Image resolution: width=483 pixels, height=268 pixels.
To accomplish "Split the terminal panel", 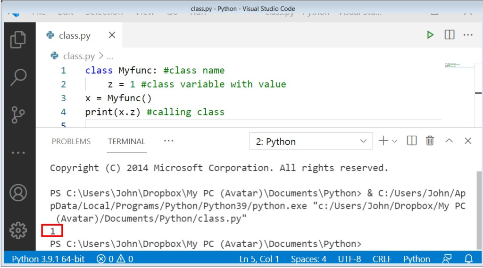I will [411, 141].
